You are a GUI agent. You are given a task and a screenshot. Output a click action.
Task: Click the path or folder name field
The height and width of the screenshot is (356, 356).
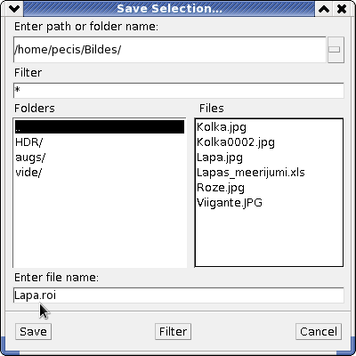coord(170,50)
